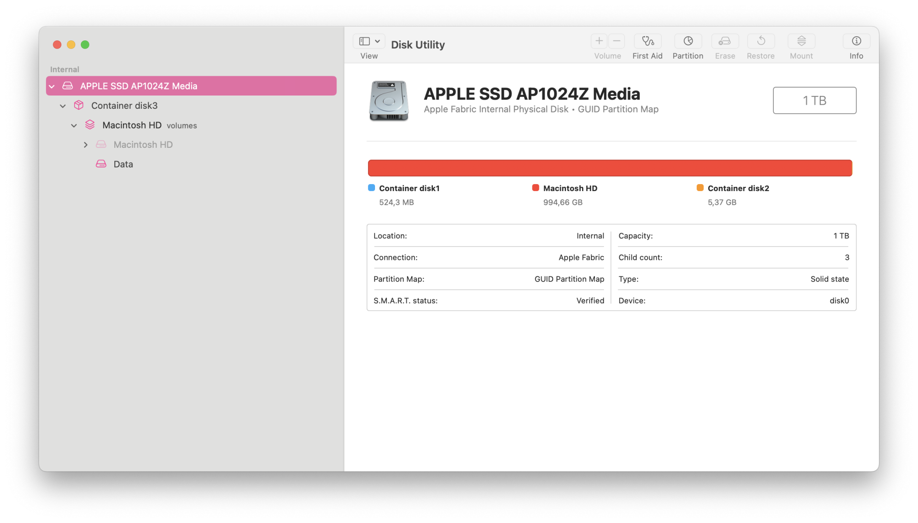Click the First Aid stethoscope icon
The height and width of the screenshot is (523, 918).
point(647,41)
